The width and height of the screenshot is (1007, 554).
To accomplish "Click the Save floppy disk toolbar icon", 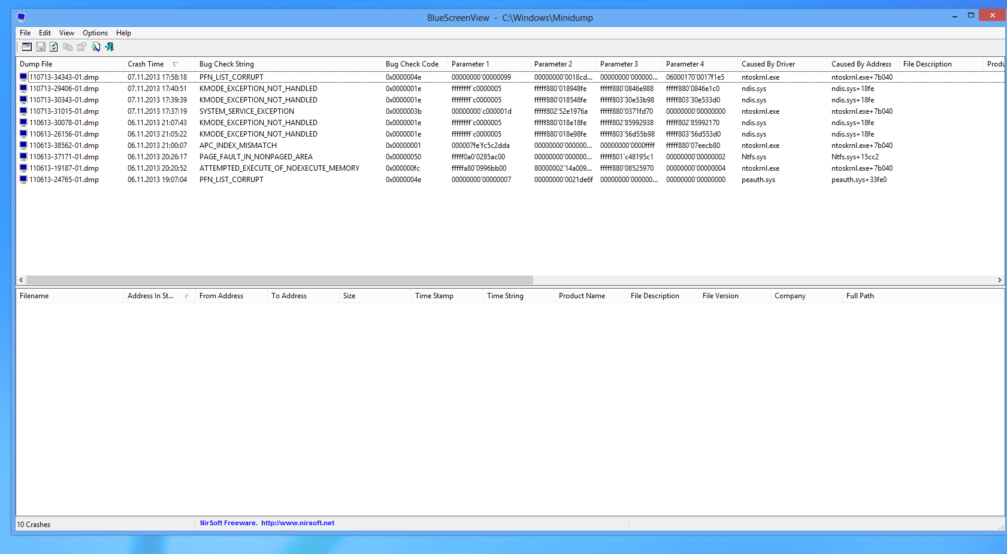I will pyautogui.click(x=41, y=47).
